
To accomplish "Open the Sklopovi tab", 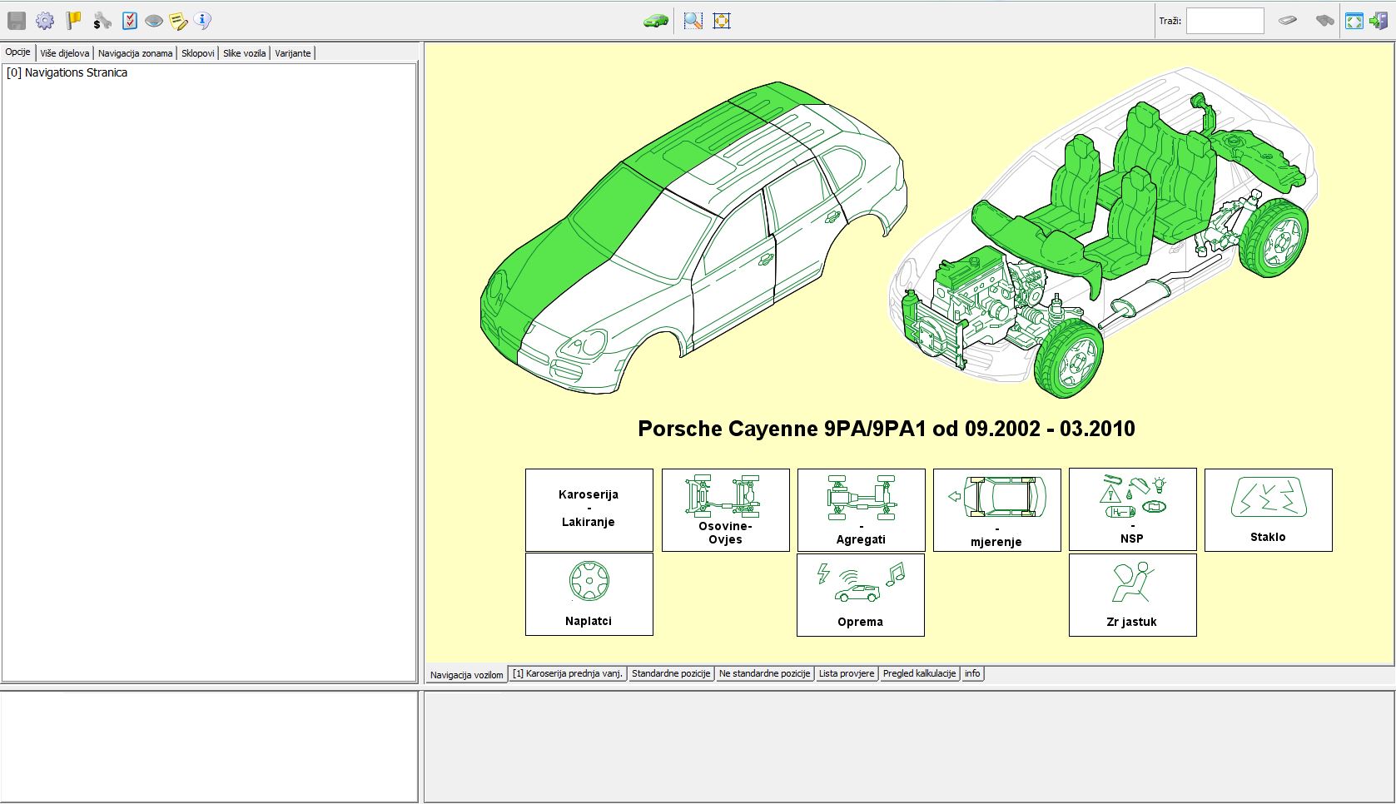I will [x=198, y=53].
